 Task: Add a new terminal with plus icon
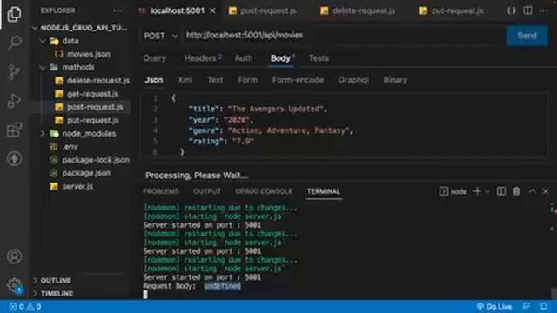click(477, 191)
